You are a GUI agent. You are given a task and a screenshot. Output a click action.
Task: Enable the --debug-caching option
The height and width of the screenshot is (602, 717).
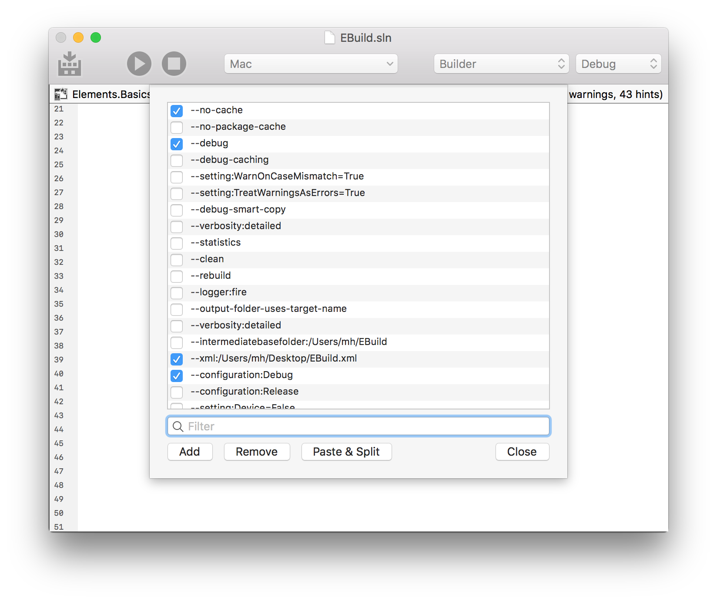click(177, 160)
